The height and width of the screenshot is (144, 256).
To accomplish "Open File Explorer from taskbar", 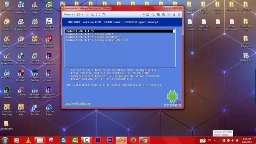I will (40, 140).
